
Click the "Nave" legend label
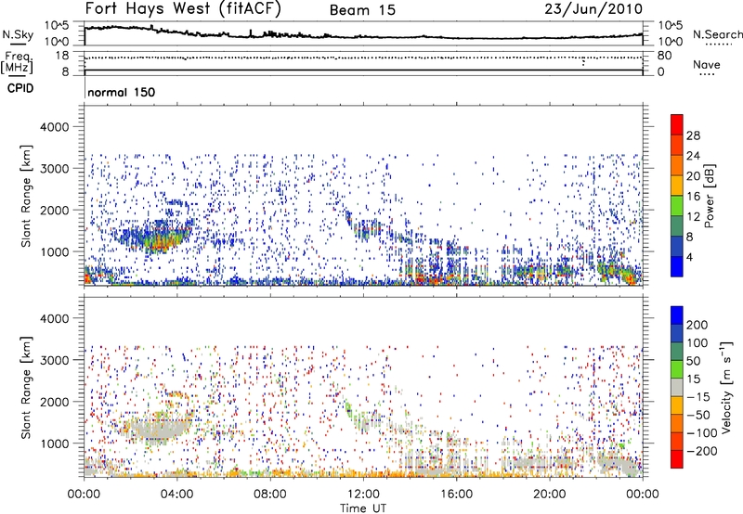point(707,64)
